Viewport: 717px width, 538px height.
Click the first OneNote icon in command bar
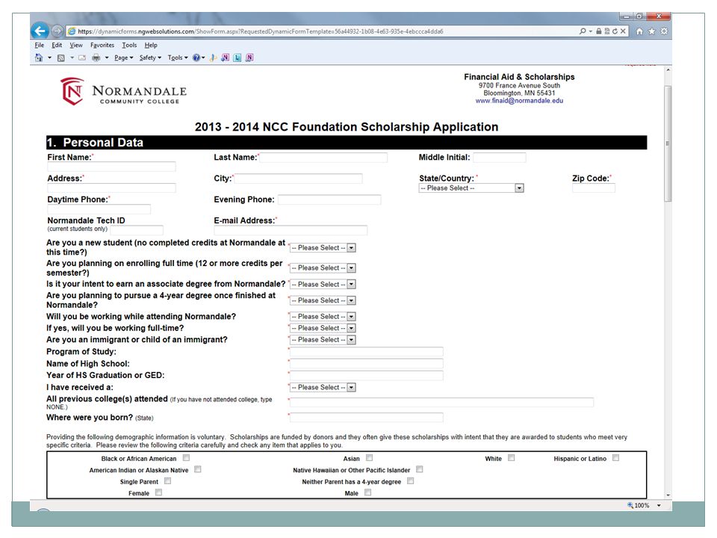(x=225, y=58)
